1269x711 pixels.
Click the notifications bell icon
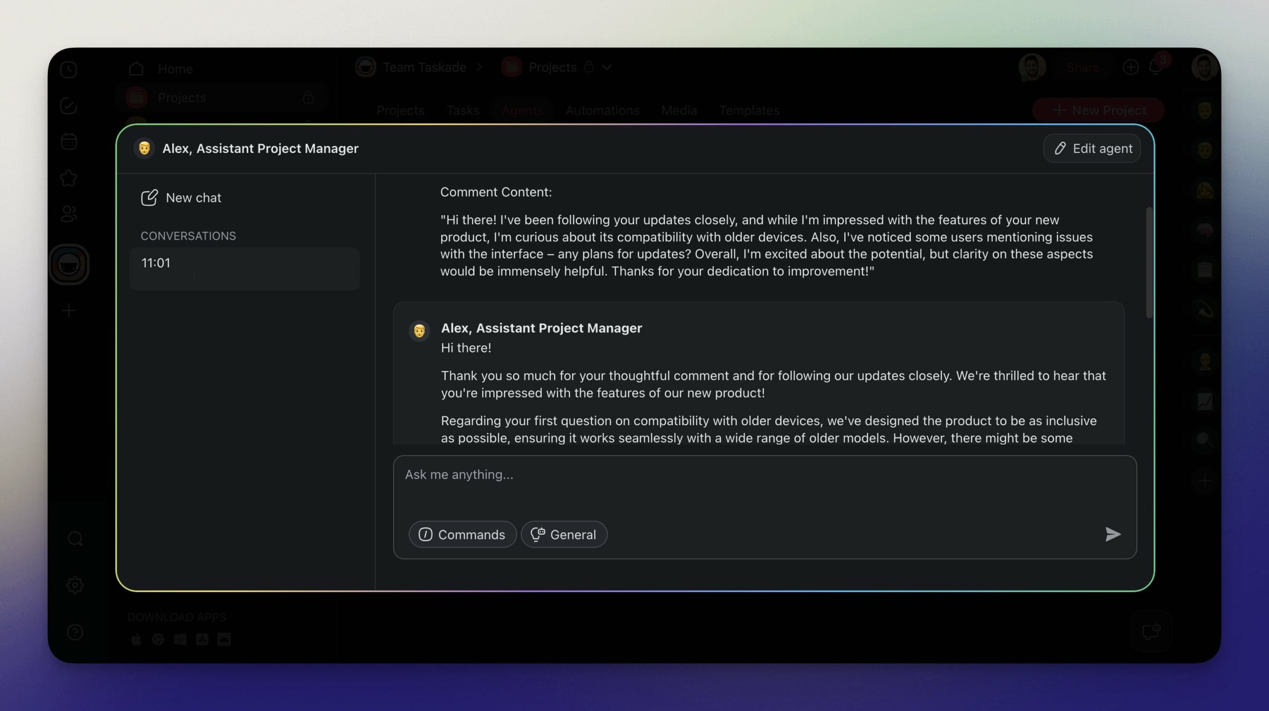click(1155, 68)
